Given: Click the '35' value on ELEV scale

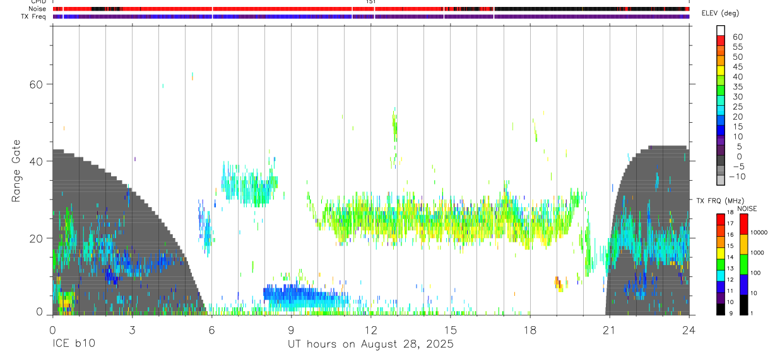Looking at the screenshot, I should (x=737, y=86).
